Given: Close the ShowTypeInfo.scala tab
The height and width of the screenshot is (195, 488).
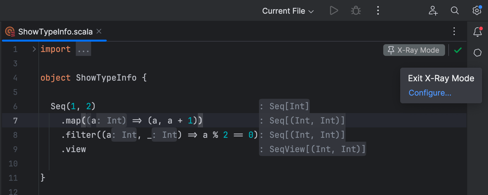Looking at the screenshot, I should 99,31.
